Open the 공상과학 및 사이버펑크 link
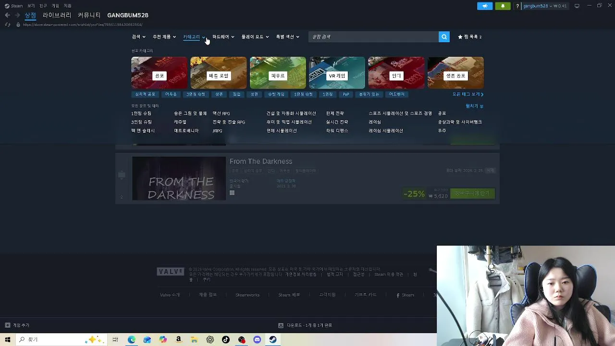 pos(460,122)
